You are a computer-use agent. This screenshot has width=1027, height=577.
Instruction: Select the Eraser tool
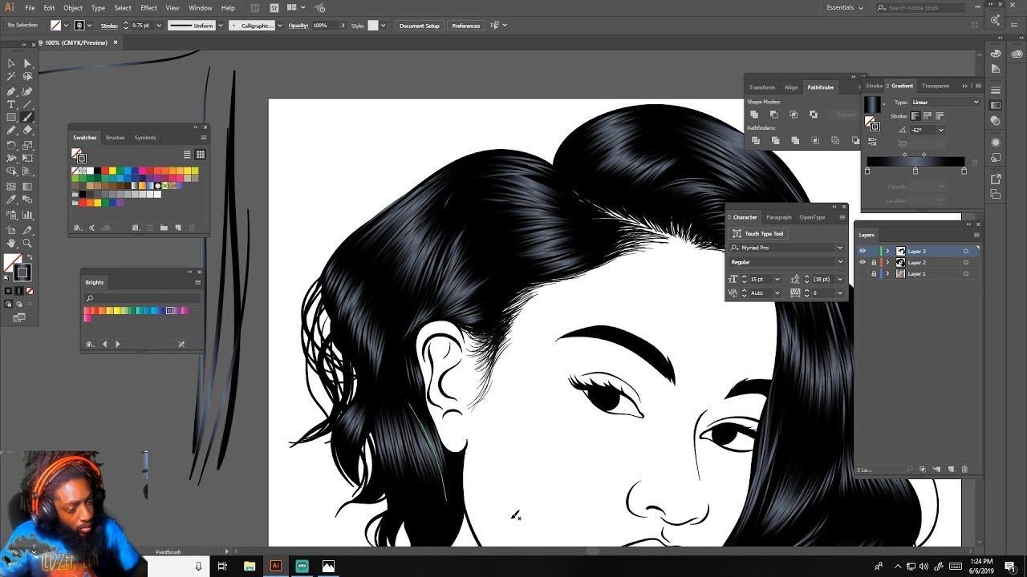point(27,131)
